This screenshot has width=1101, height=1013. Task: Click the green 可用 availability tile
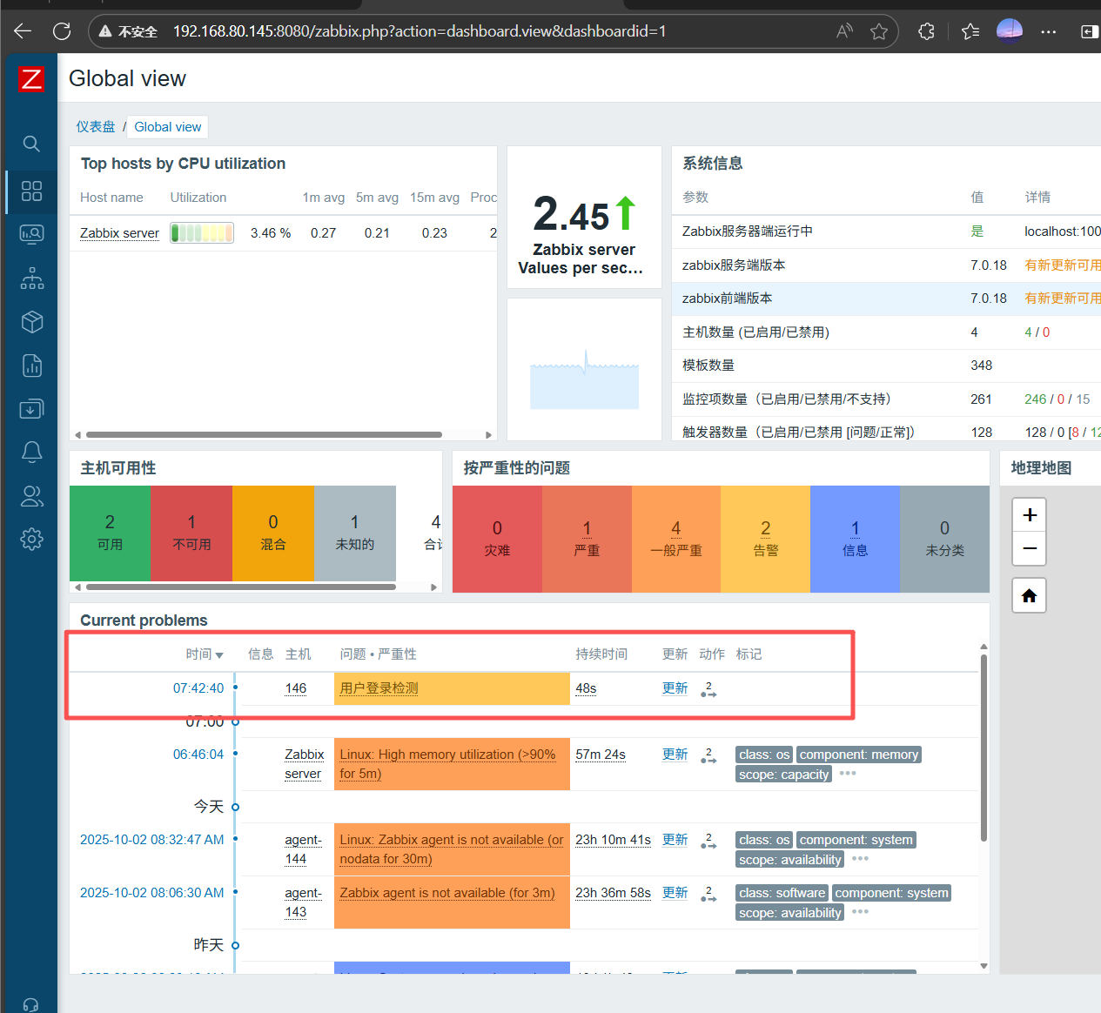pos(110,533)
